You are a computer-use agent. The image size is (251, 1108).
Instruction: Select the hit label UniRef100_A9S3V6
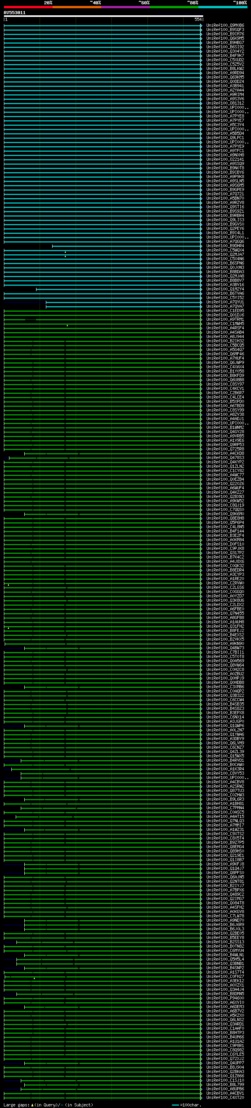point(225,99)
